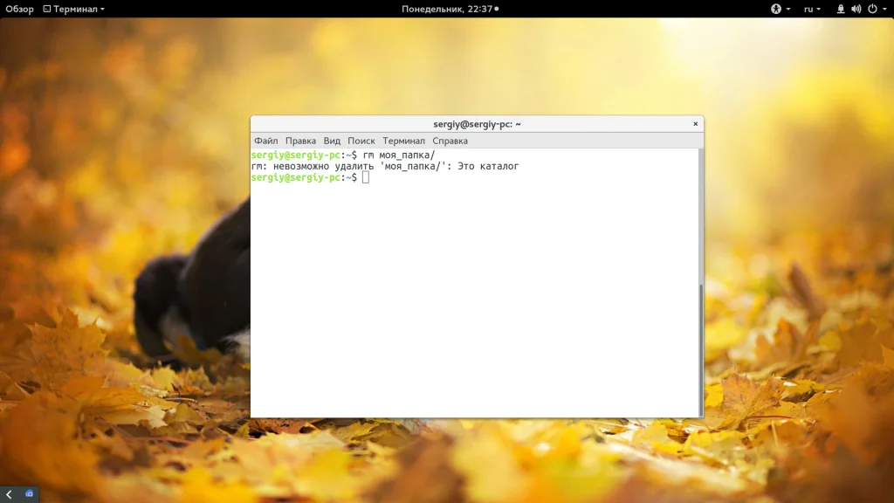
Task: Click the Вид menu item
Action: click(332, 141)
